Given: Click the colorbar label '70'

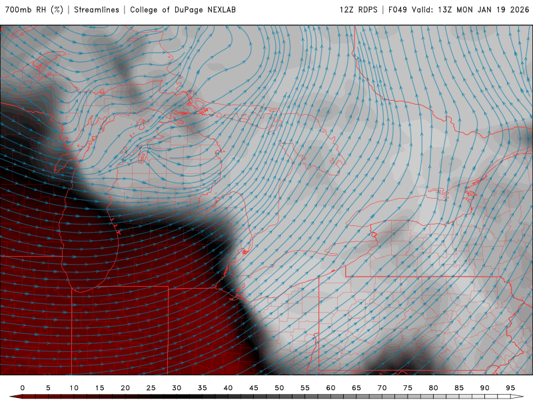Looking at the screenshot, I should point(382,388).
